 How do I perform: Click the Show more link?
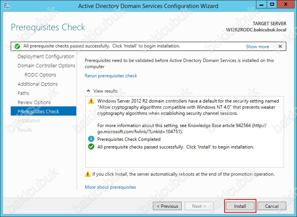point(258,47)
